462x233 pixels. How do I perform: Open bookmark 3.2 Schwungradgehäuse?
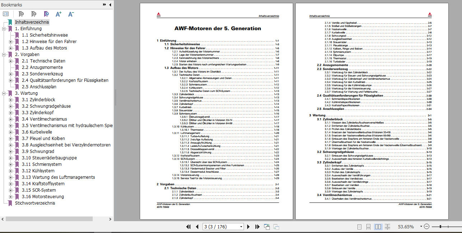point(46,106)
